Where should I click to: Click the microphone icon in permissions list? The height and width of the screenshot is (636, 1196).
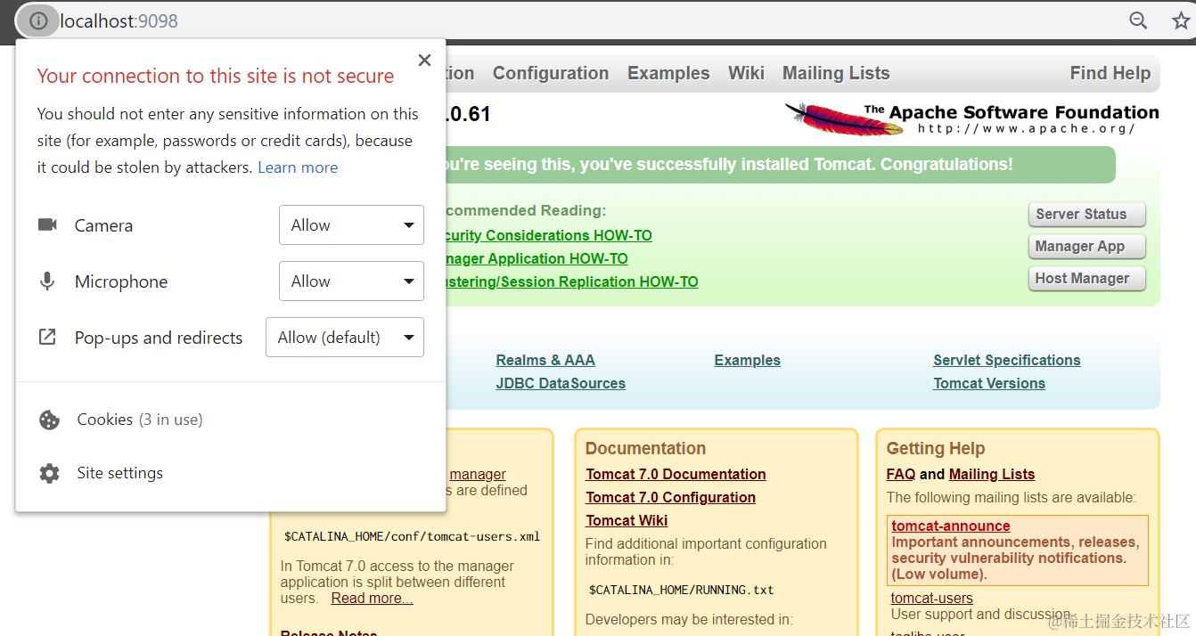(x=47, y=281)
